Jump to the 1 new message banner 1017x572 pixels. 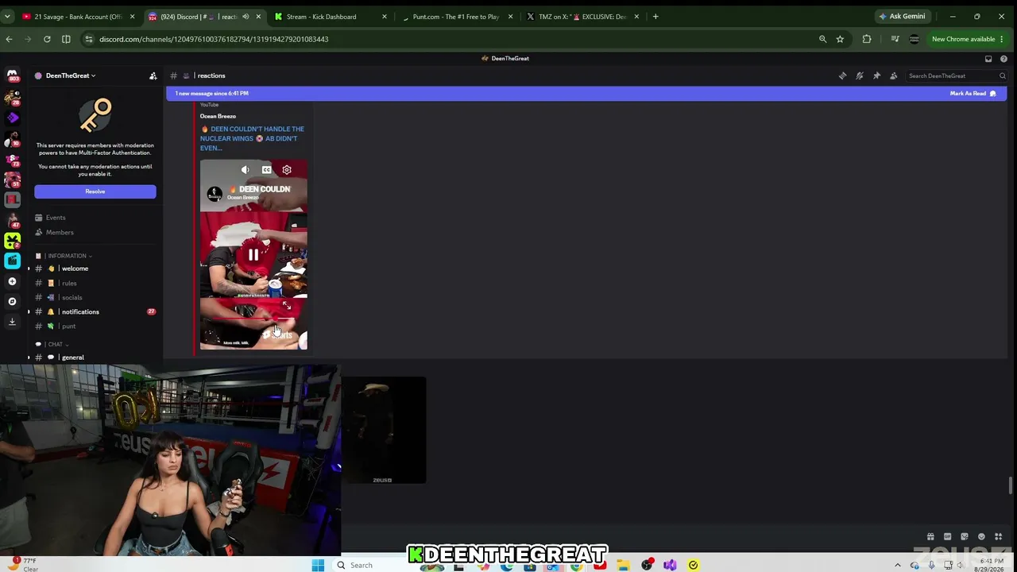coord(212,93)
